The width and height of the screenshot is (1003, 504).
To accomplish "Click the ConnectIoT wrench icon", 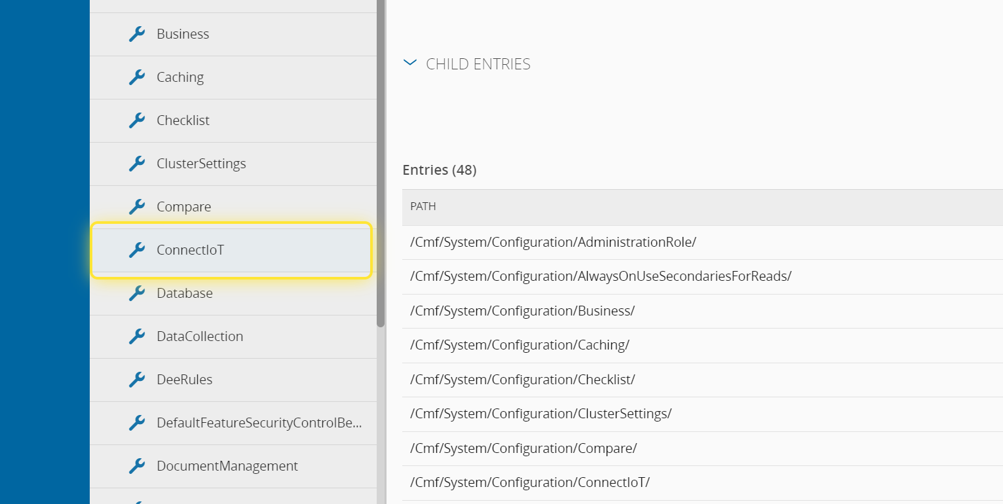I will click(137, 250).
